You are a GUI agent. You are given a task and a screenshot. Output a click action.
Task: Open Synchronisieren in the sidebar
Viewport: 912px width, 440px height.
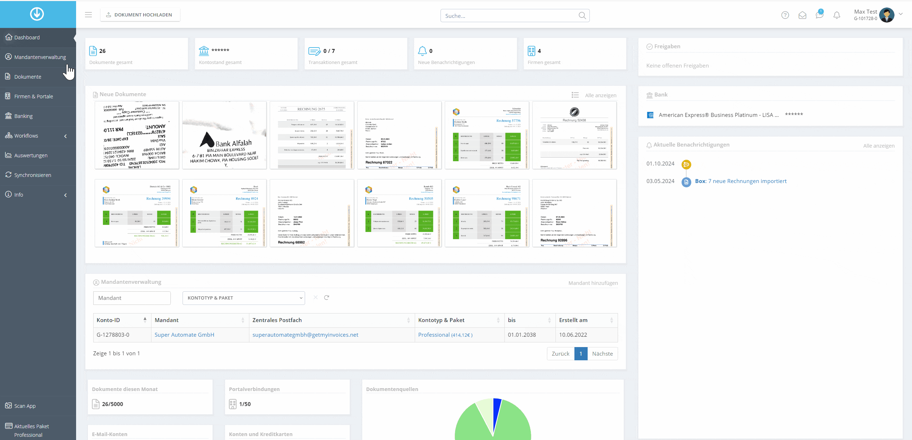click(x=38, y=175)
